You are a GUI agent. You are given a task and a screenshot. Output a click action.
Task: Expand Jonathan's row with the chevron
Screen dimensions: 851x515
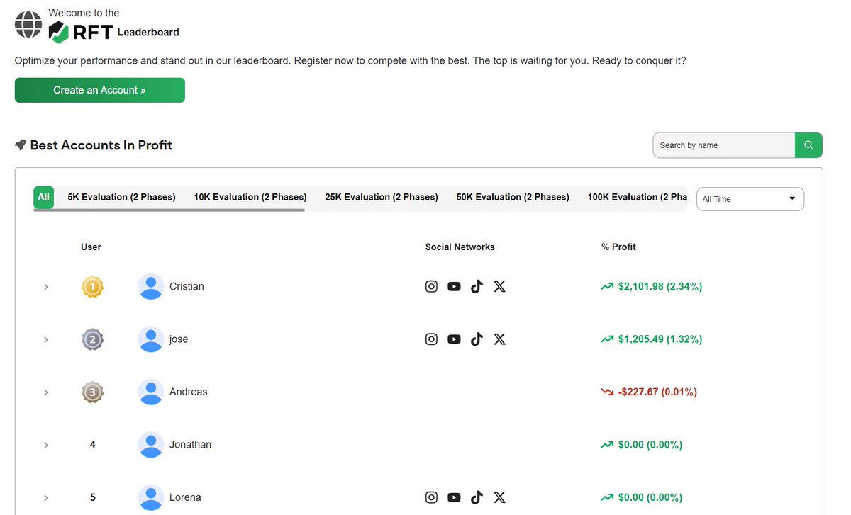click(x=46, y=445)
